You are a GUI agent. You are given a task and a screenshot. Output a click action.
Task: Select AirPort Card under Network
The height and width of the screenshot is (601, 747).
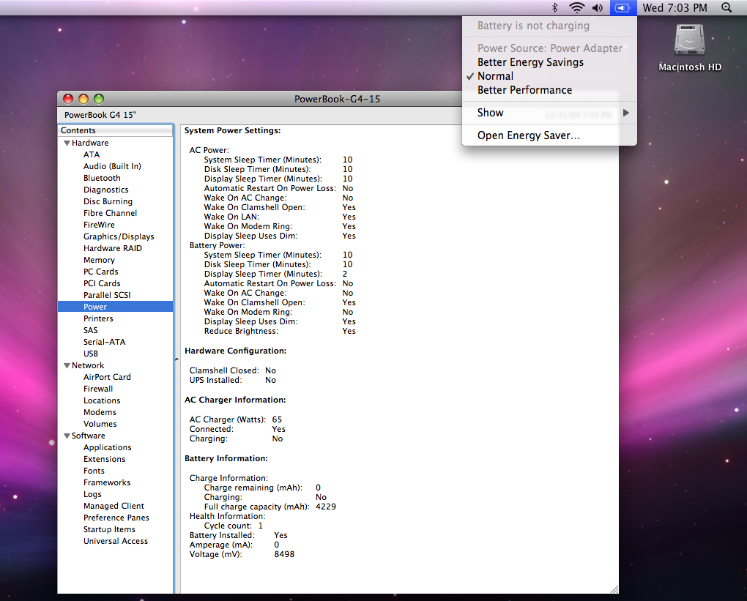tap(115, 377)
